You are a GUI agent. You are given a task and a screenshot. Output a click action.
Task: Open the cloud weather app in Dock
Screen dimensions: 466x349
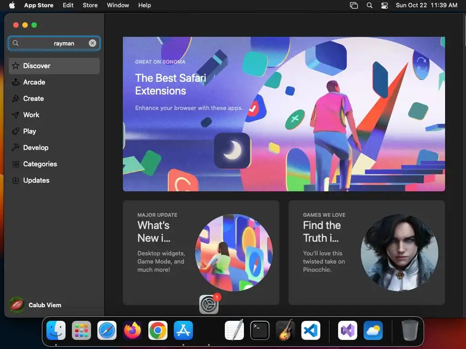(x=373, y=330)
